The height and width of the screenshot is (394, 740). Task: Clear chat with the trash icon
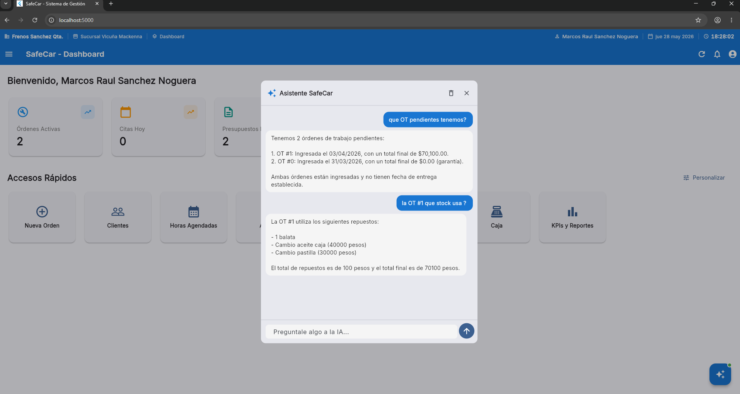[x=451, y=93]
